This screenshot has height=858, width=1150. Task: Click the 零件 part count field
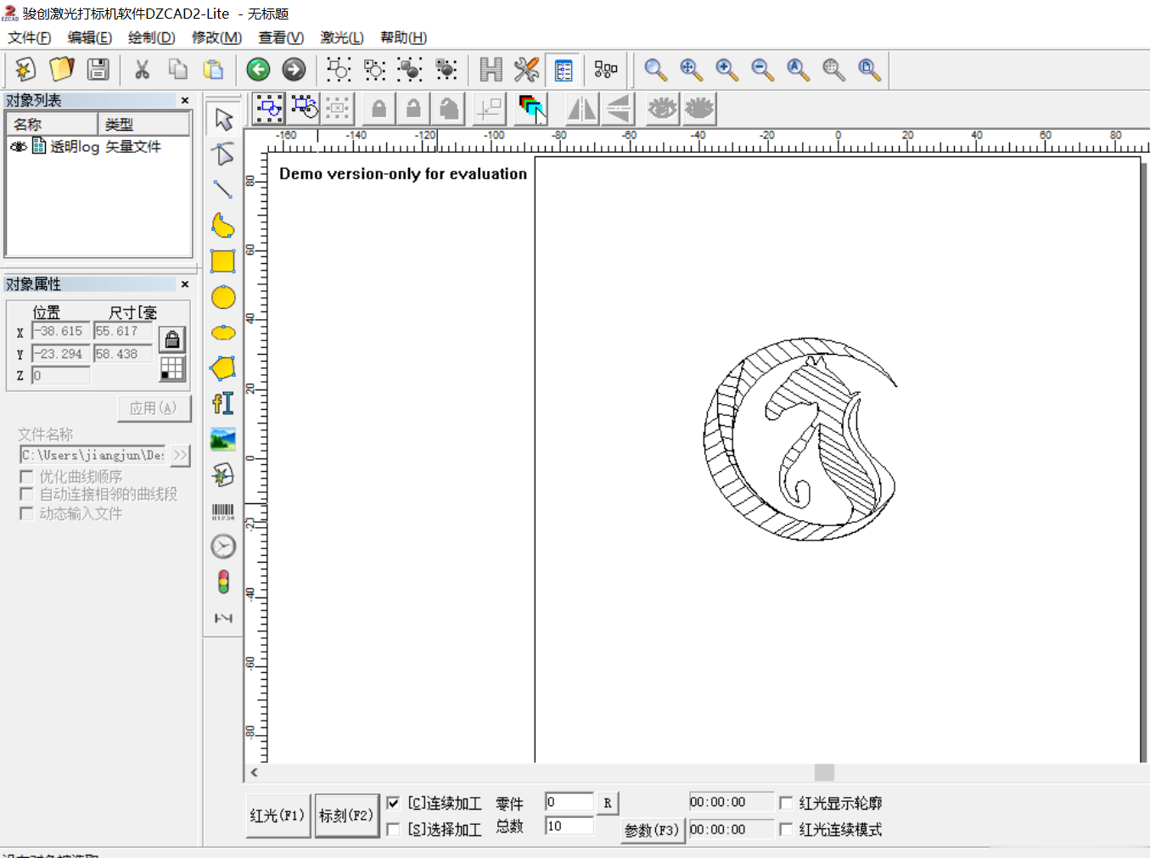click(x=569, y=802)
